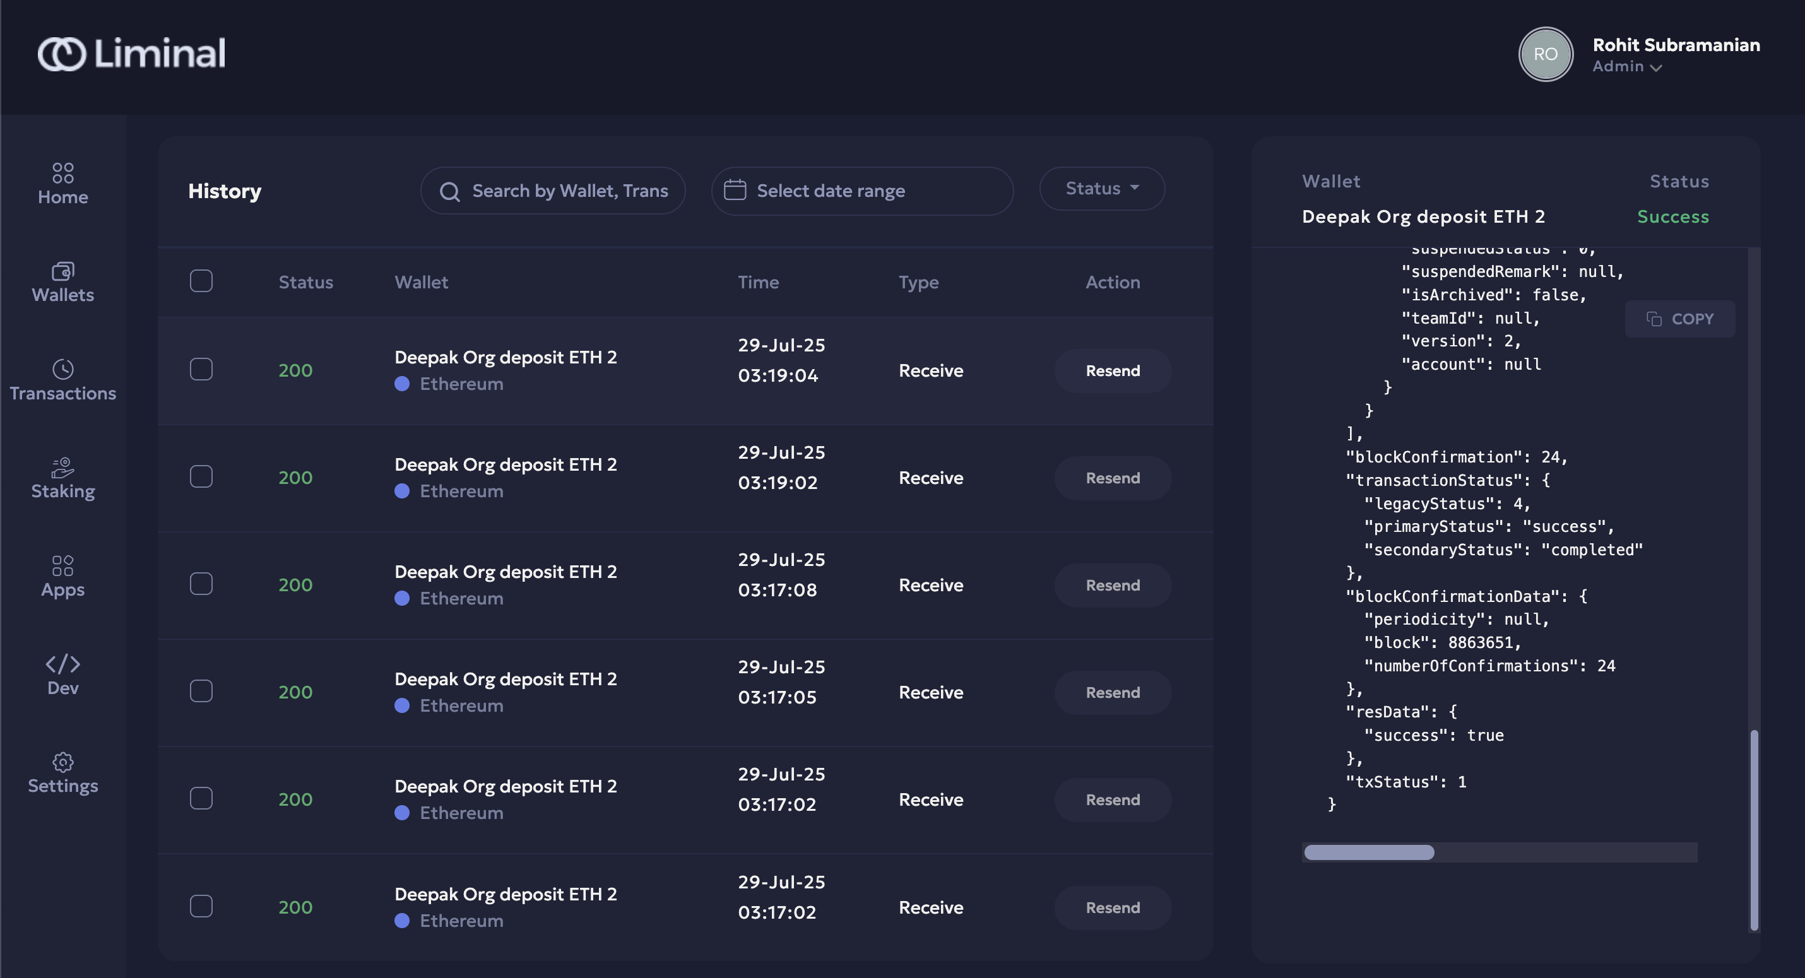The height and width of the screenshot is (978, 1805).
Task: Resend the 03:19:02 webhook
Action: [x=1113, y=478]
